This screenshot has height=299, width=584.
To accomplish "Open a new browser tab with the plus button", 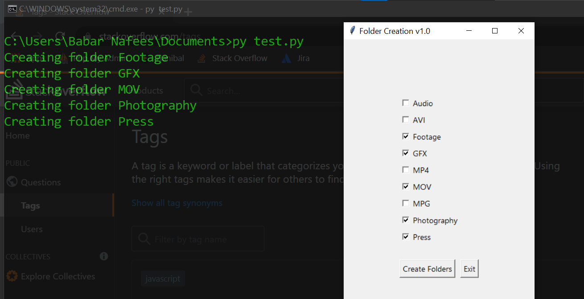I will point(188,12).
